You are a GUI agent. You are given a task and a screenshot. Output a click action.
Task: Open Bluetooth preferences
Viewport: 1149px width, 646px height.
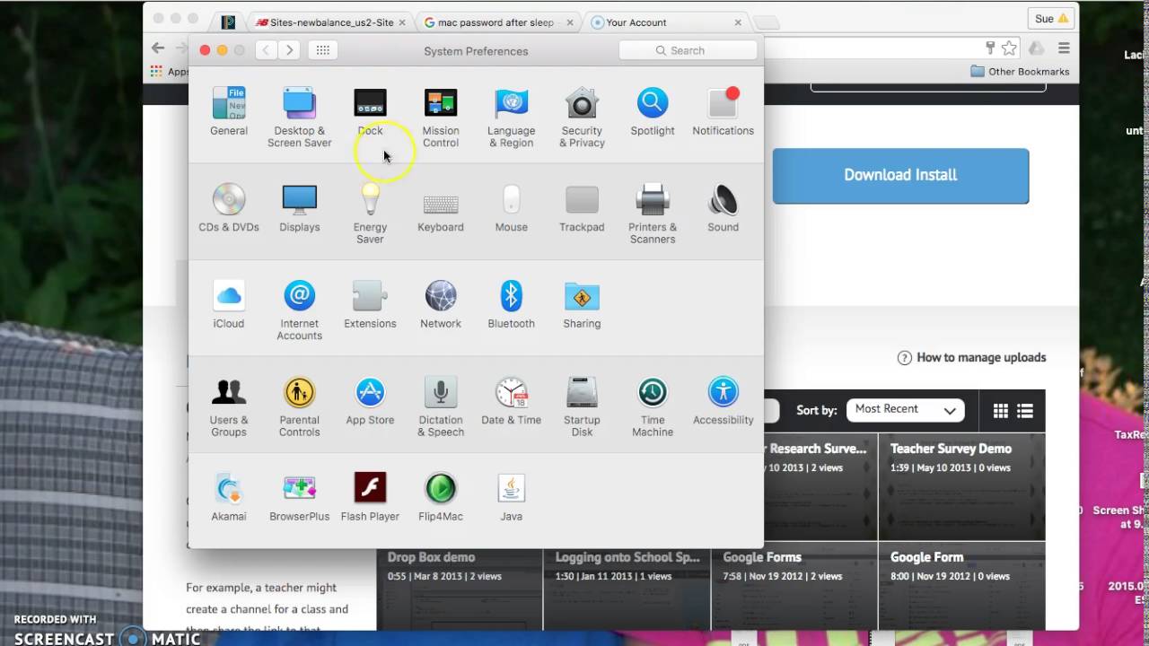pos(511,304)
